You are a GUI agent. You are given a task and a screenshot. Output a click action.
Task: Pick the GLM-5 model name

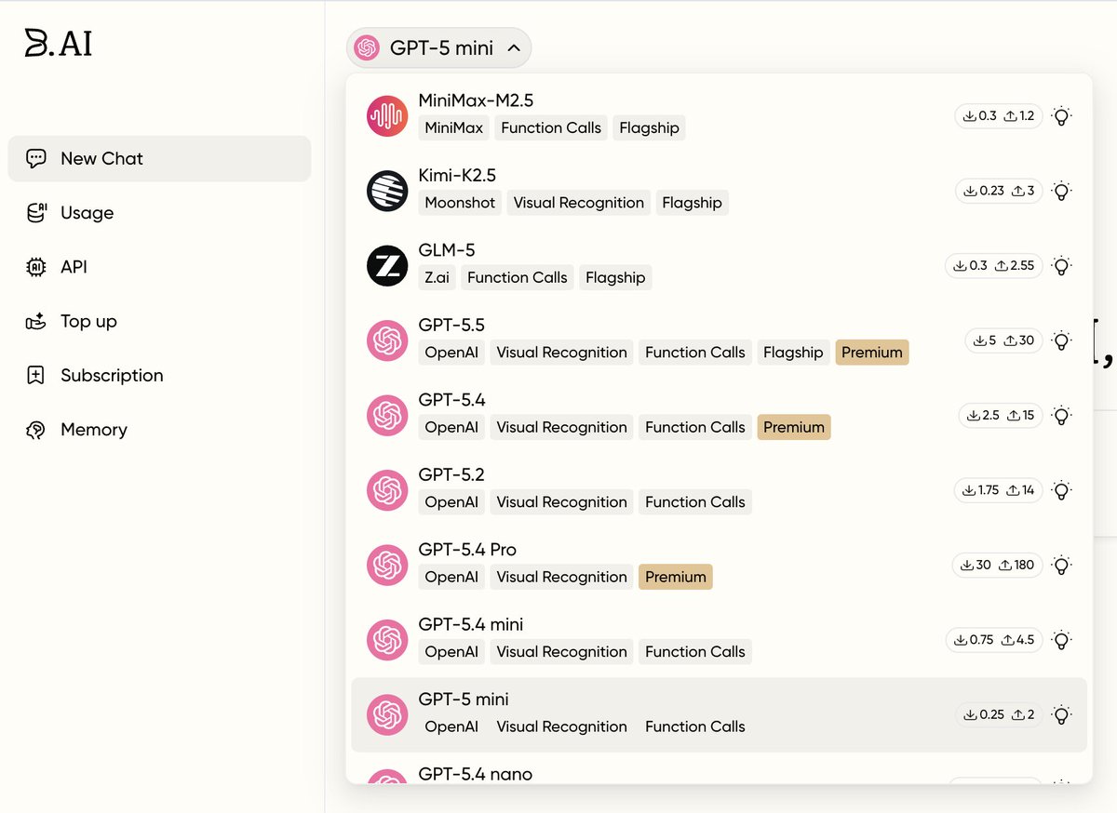pyautogui.click(x=447, y=250)
